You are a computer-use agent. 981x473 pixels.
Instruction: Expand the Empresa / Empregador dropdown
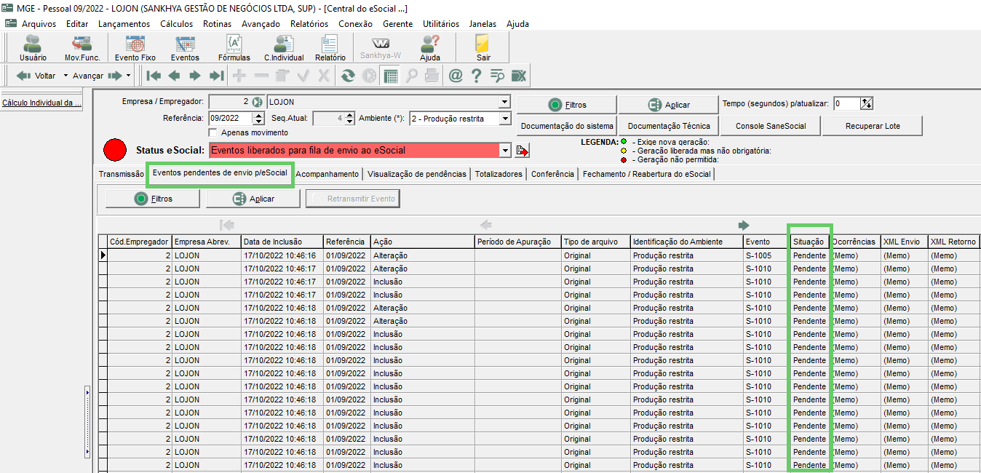click(x=504, y=102)
